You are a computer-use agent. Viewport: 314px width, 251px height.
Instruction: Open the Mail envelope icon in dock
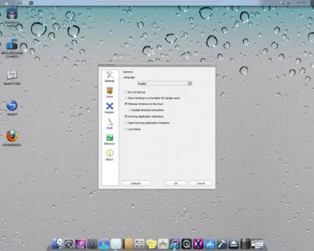[116, 243]
